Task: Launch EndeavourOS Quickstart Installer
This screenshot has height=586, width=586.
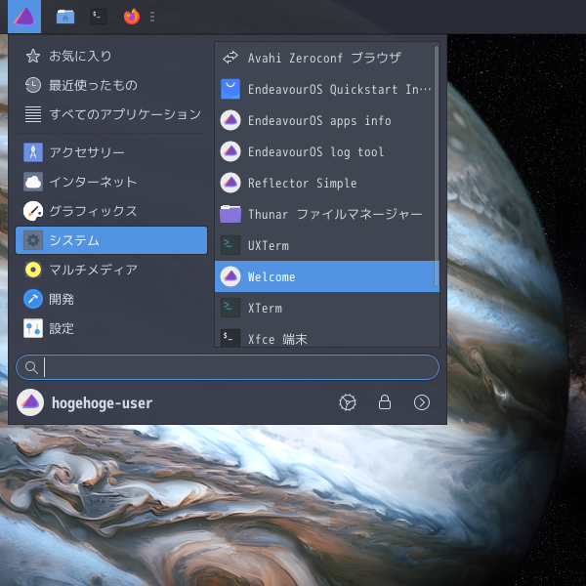Action: pos(324,89)
